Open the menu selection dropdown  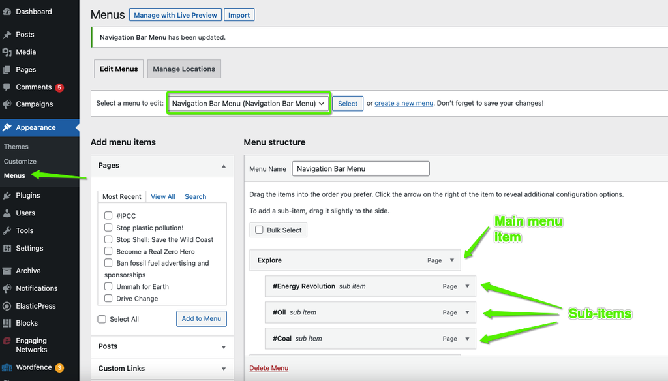(249, 104)
